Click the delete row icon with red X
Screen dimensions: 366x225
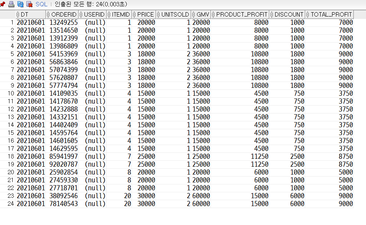point(29,4)
